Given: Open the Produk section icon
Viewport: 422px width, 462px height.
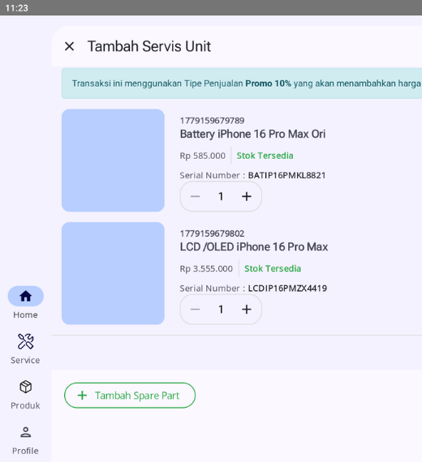Looking at the screenshot, I should 26,387.
